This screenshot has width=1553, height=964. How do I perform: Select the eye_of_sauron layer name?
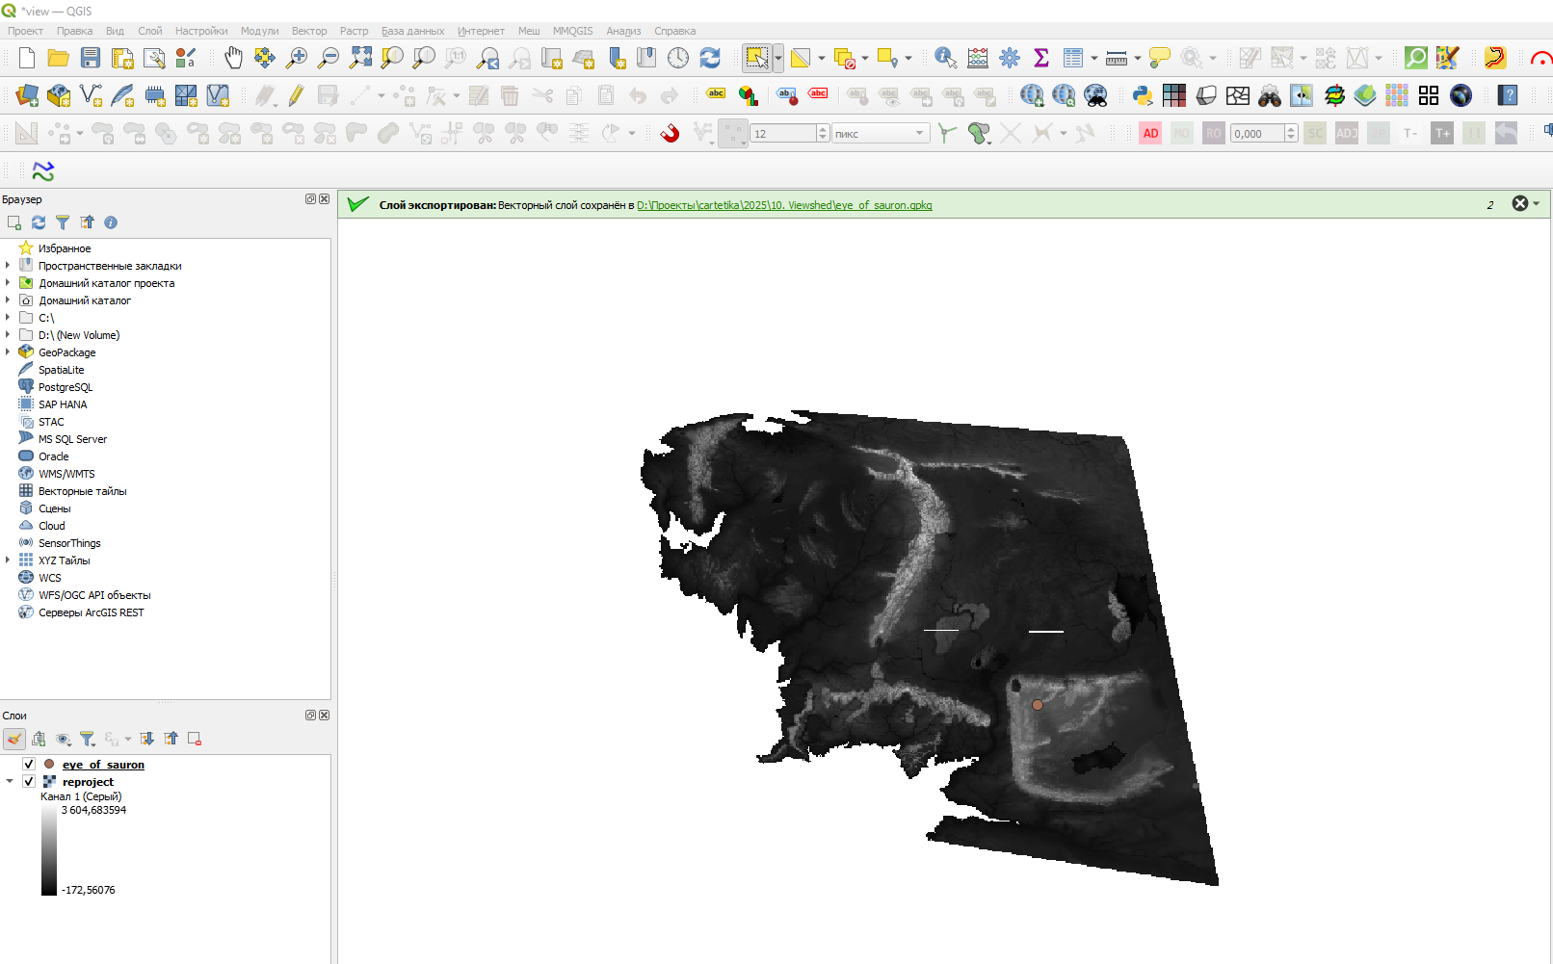coord(103,765)
